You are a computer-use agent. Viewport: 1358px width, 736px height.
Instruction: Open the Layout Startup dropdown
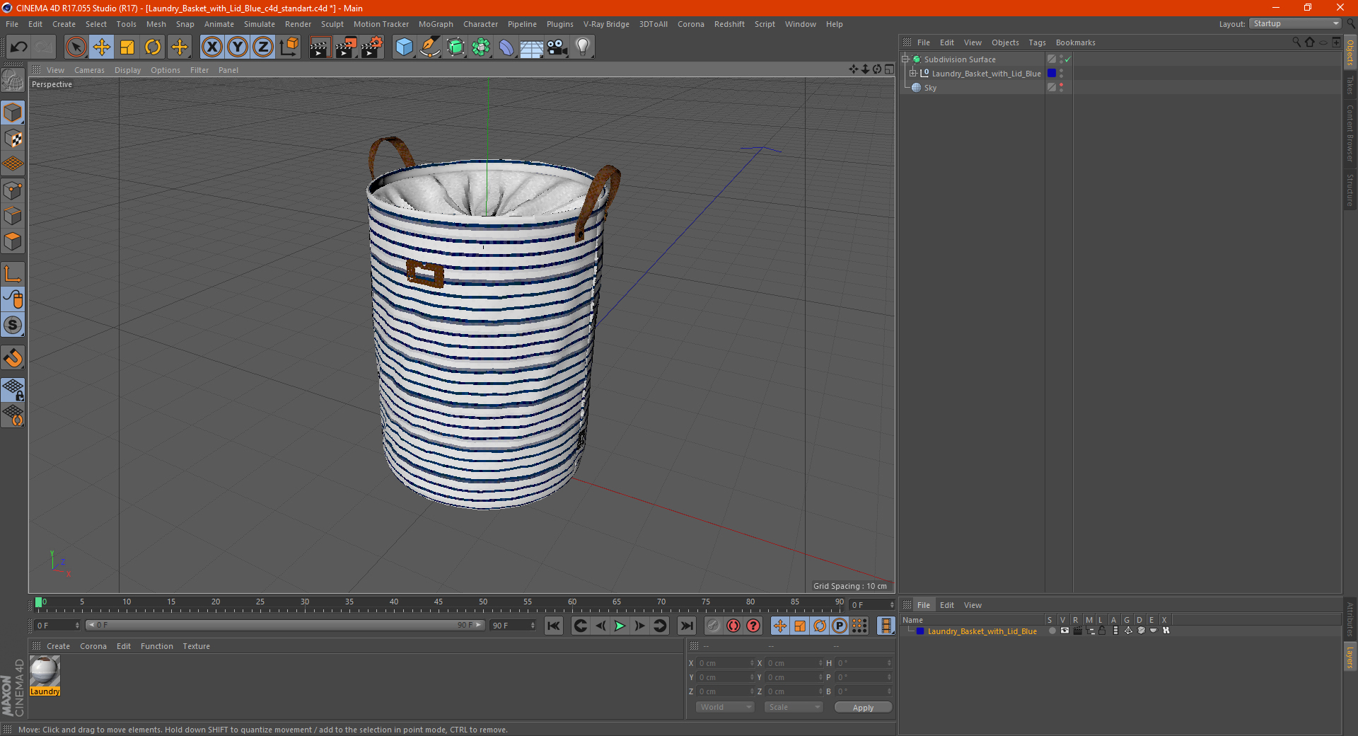click(x=1295, y=24)
